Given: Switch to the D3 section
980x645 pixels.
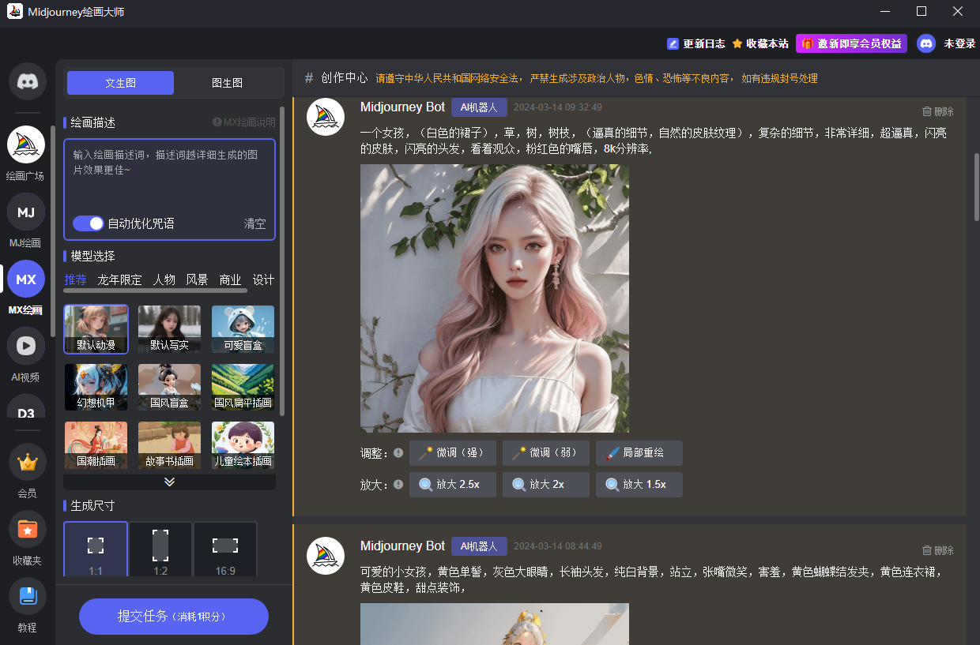Looking at the screenshot, I should click(x=25, y=412).
